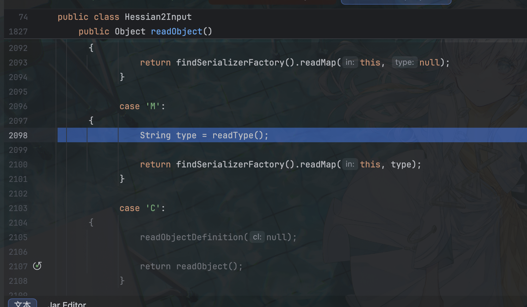Click the readObject method name in sticky header

[x=176, y=31]
